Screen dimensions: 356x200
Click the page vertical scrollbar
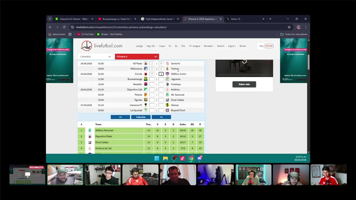(x=308, y=62)
